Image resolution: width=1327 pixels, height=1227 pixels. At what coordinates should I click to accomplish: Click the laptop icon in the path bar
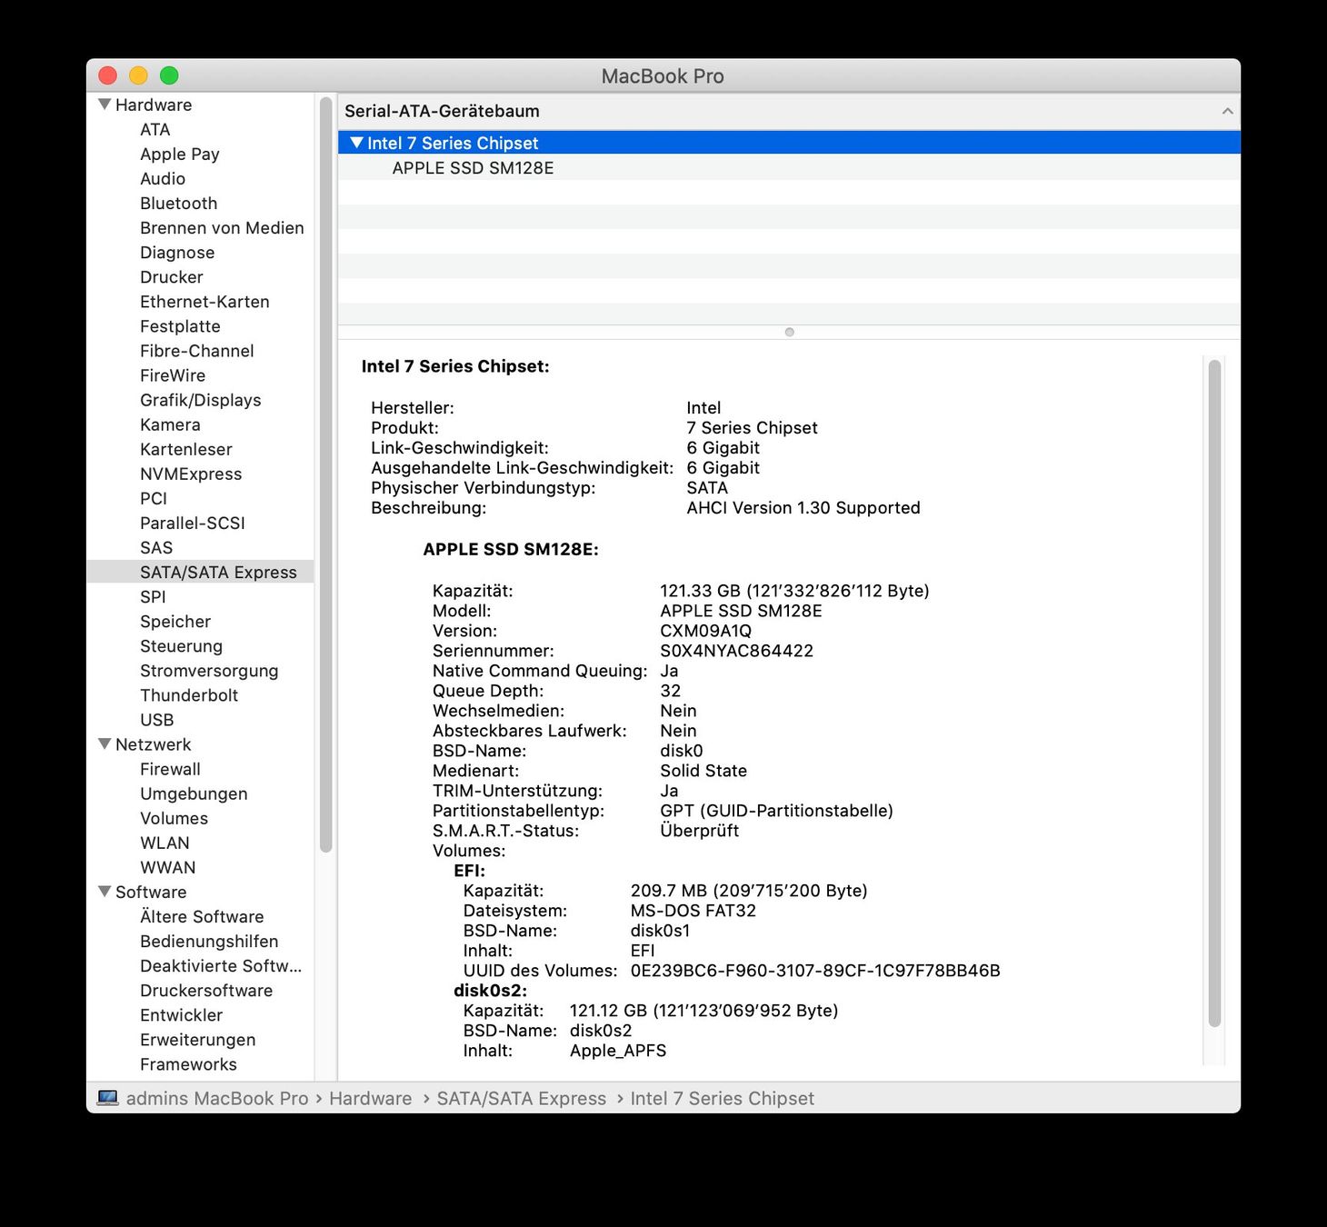tap(108, 1098)
